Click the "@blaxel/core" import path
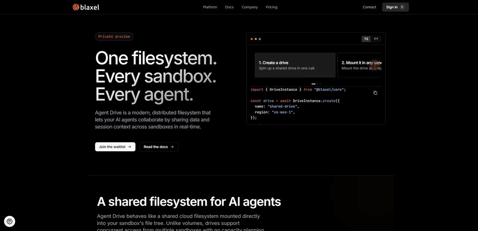This screenshot has width=478, height=231. [329, 89]
